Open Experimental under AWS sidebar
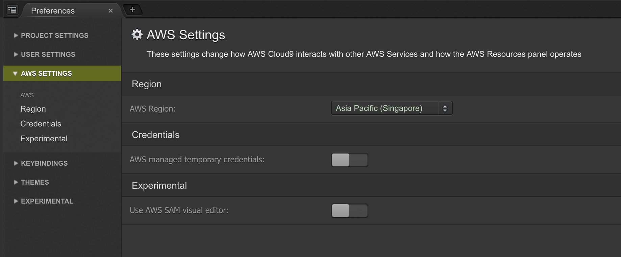 coord(44,139)
